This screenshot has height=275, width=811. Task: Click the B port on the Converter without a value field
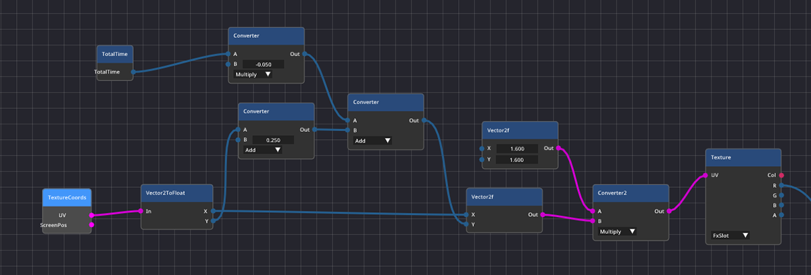coord(348,130)
